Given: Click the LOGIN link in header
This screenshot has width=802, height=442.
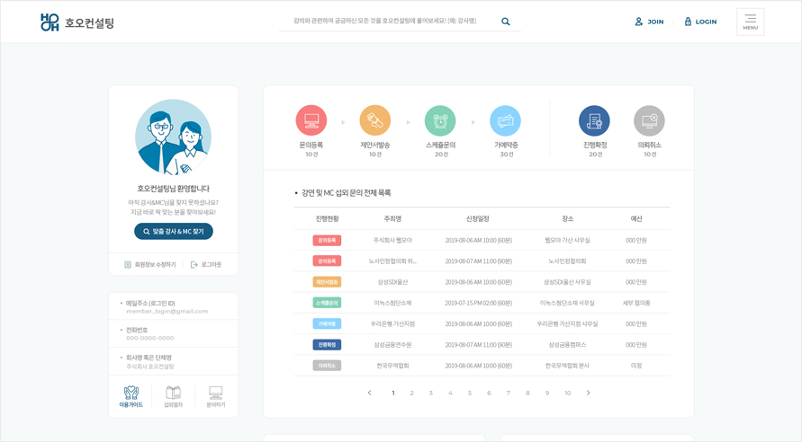Looking at the screenshot, I should tap(700, 22).
